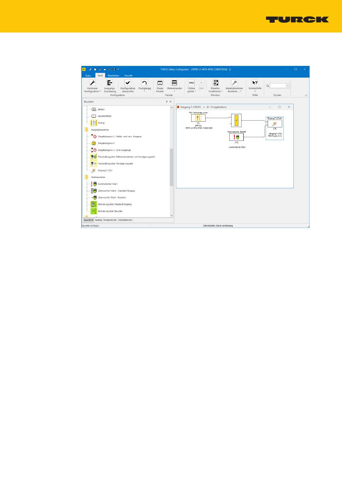Select Stoppkategorie 0 block icon
342x484 pixels.
coord(94,143)
